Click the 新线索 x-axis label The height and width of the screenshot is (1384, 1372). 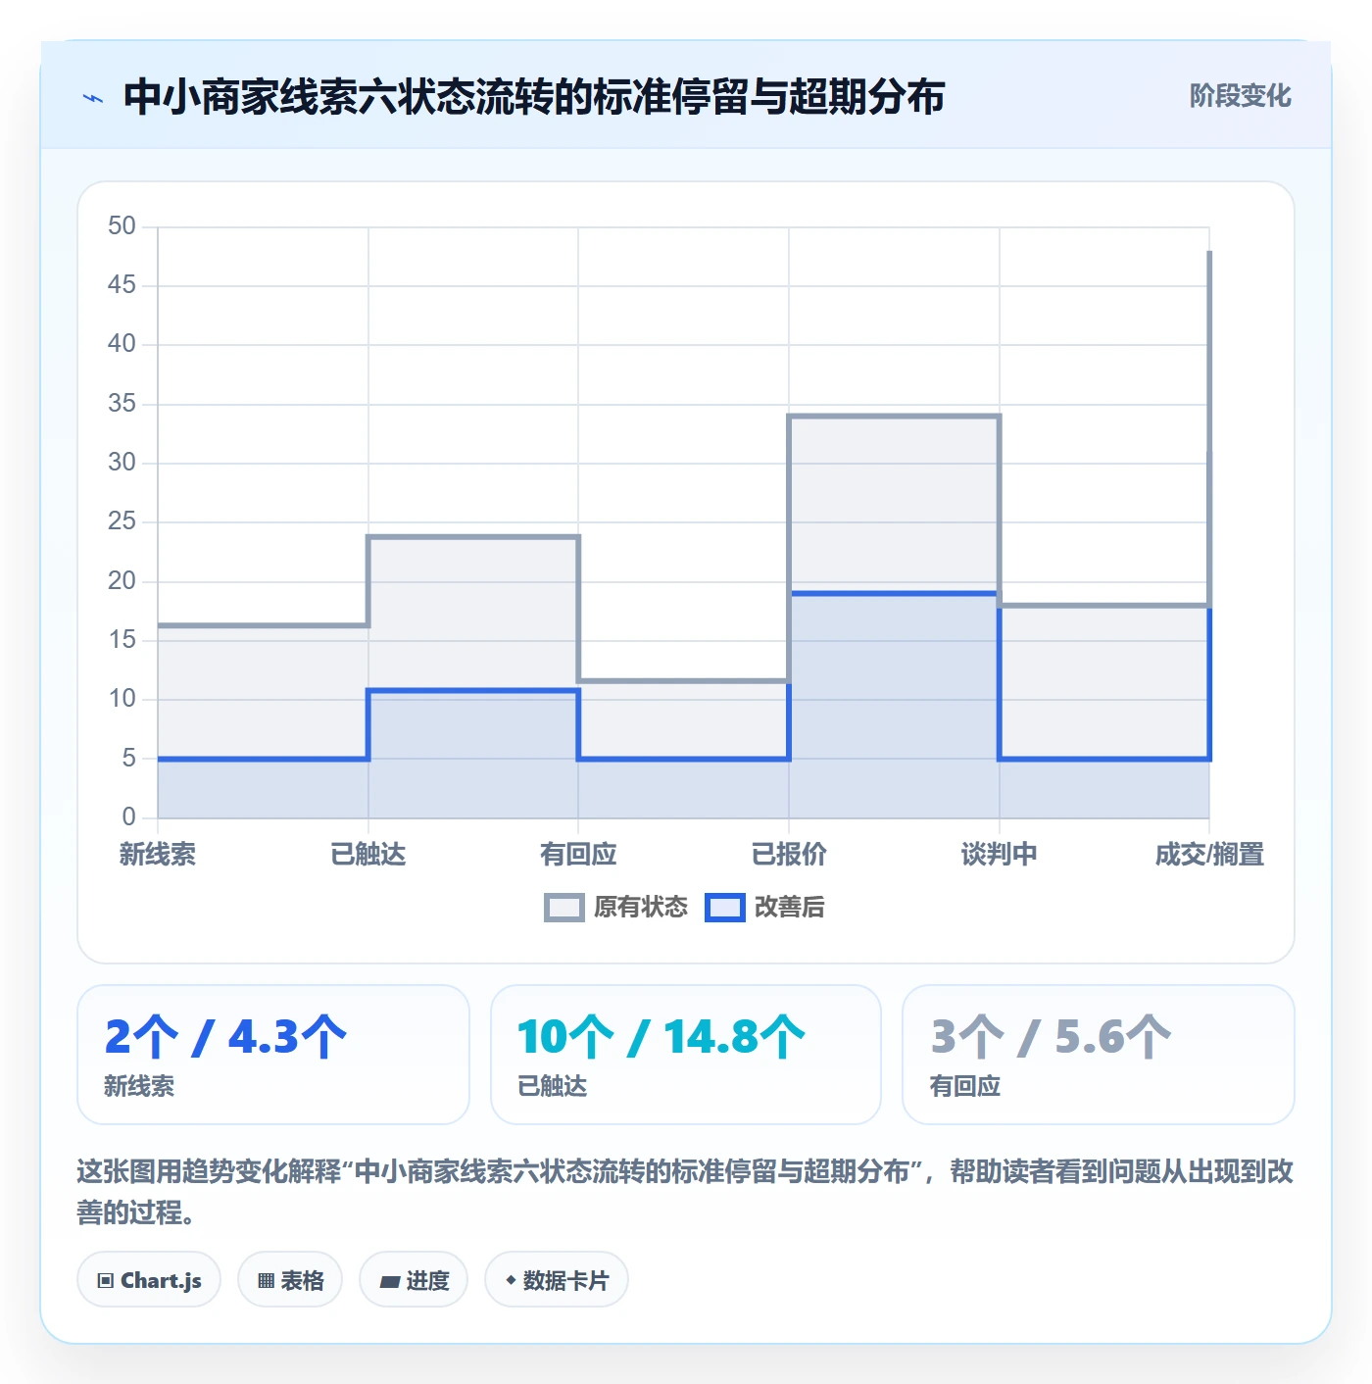[x=158, y=855]
